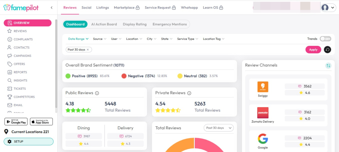Image resolution: width=339 pixels, height=152 pixels.
Task: Switch to the Listings top tab
Action: tap(103, 8)
